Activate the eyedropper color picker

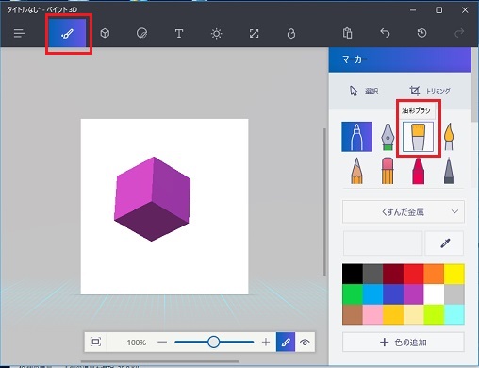click(x=444, y=243)
